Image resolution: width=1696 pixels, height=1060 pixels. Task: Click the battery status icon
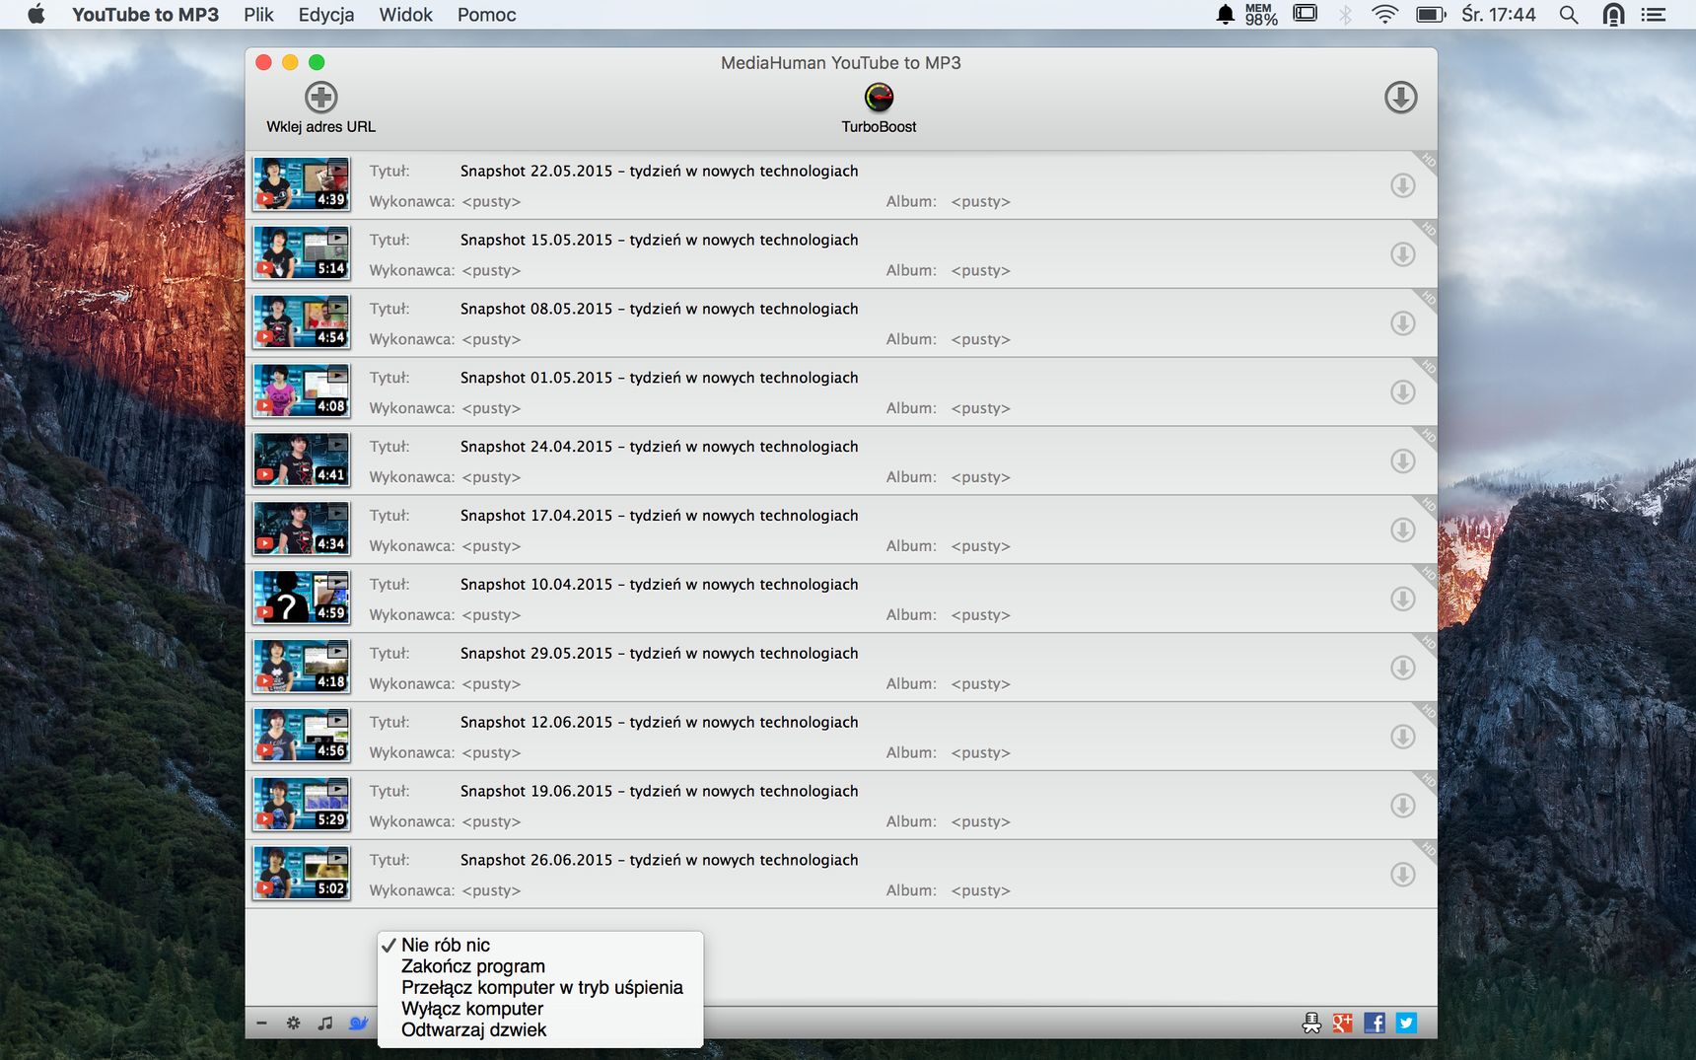point(1431,14)
